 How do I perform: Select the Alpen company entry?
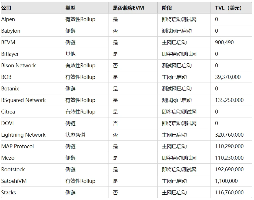click(x=8, y=19)
